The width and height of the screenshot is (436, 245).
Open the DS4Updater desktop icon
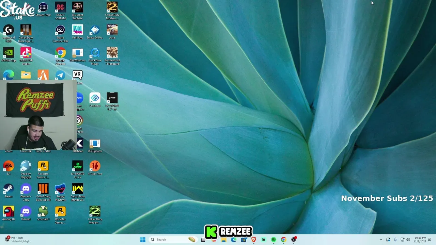tap(95, 146)
